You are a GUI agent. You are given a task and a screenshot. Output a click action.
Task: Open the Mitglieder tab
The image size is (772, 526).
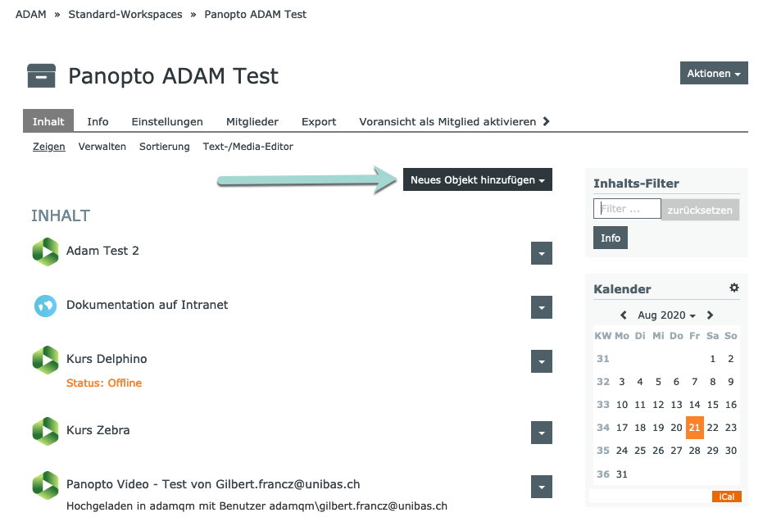pos(252,121)
